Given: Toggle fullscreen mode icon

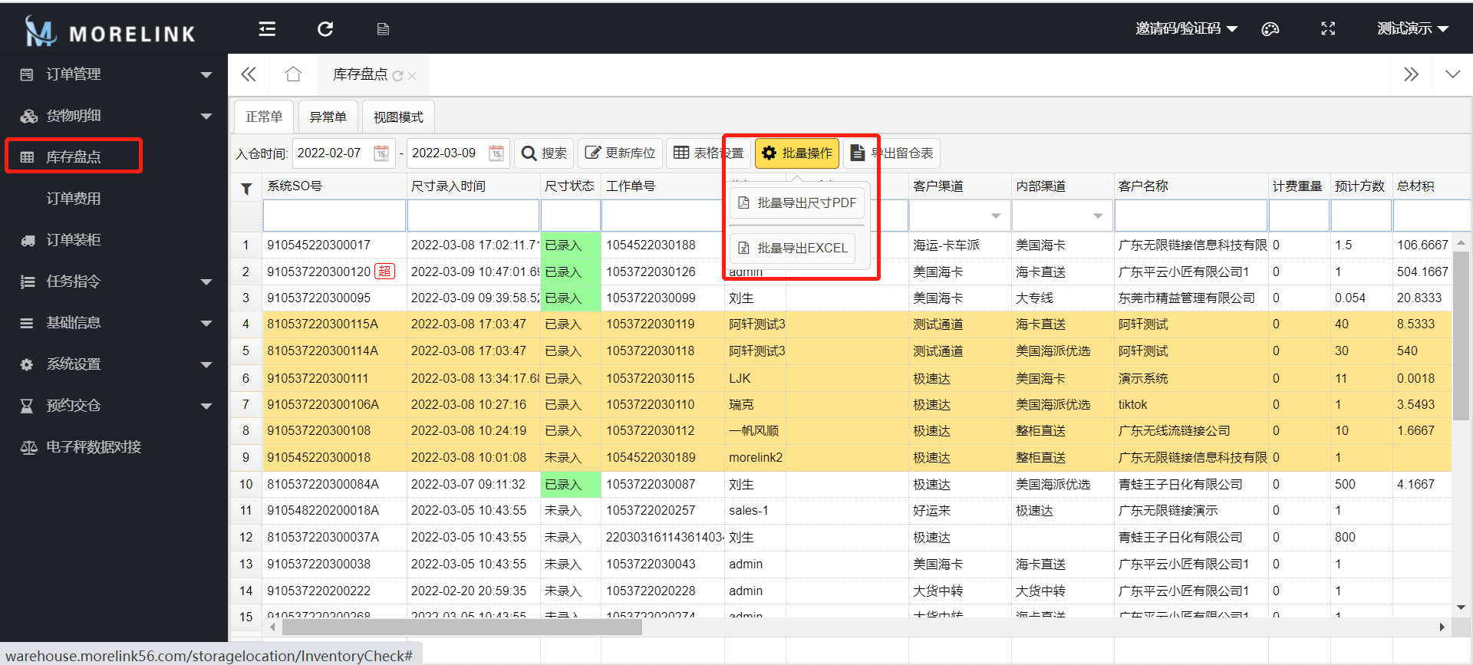Looking at the screenshot, I should pyautogui.click(x=1328, y=29).
